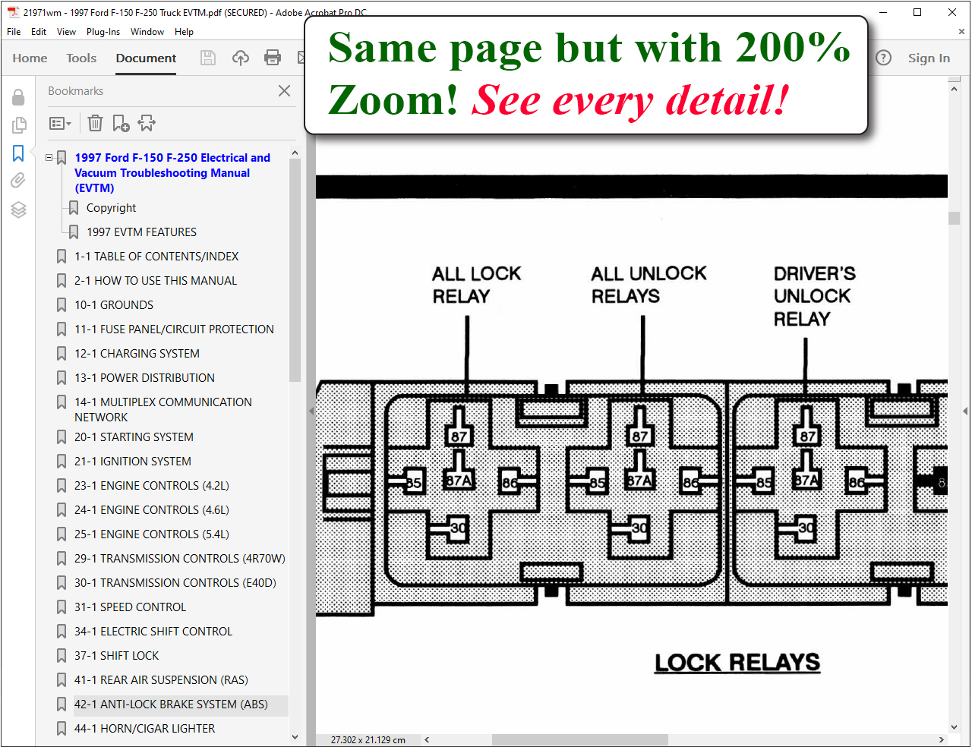Open 44-1 HORN/CIGAR LIGHTER bookmark

tap(144, 729)
